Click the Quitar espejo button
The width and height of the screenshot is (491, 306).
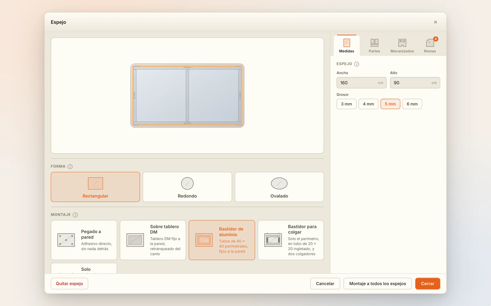(69, 284)
